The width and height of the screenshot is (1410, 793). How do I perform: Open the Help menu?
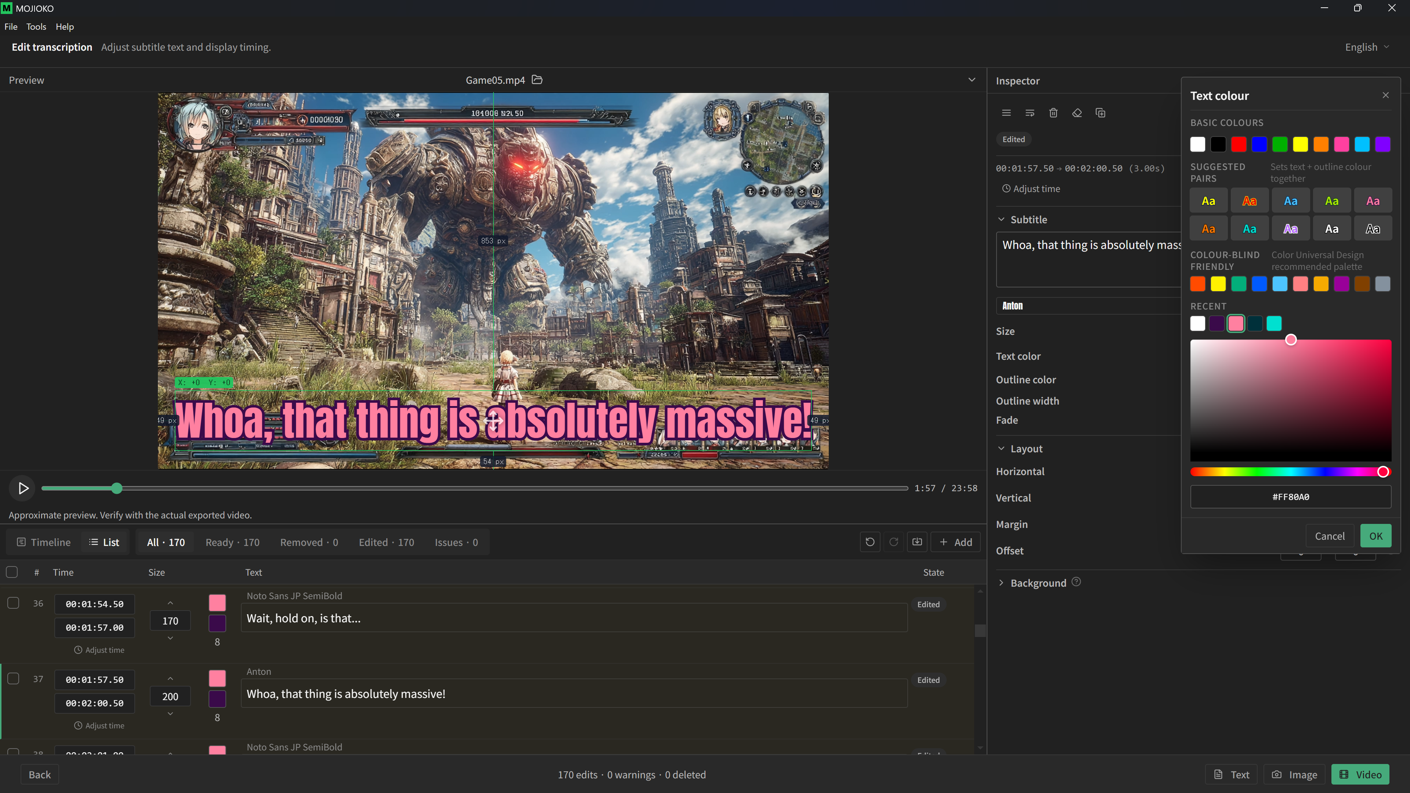(65, 26)
